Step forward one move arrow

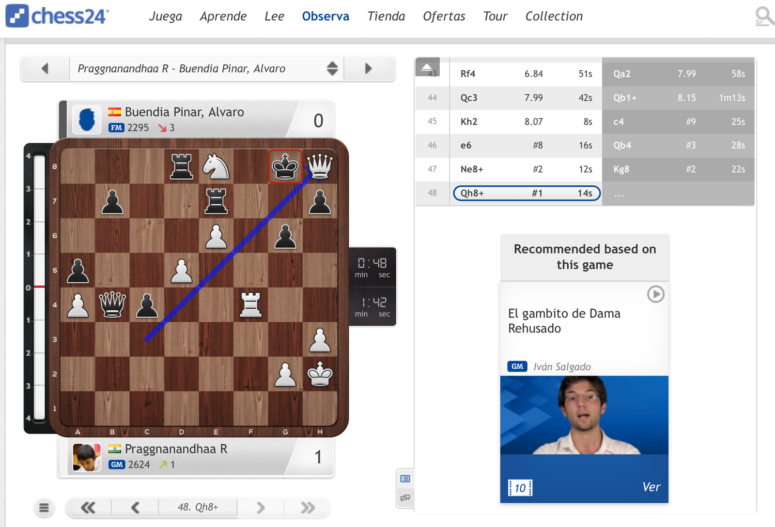(x=261, y=508)
